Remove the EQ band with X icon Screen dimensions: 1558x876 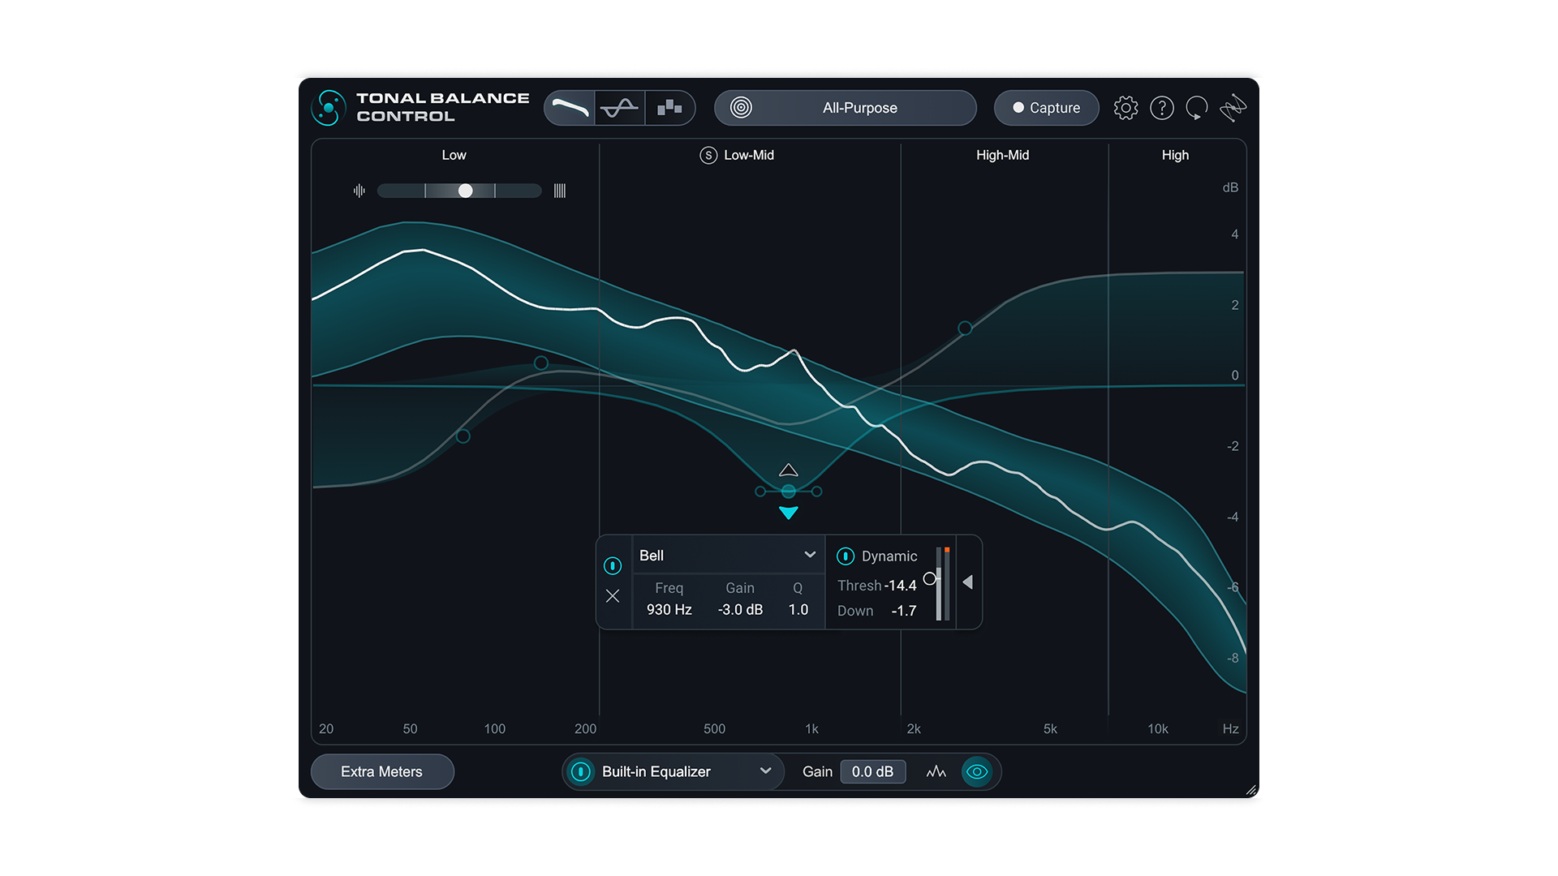click(613, 596)
